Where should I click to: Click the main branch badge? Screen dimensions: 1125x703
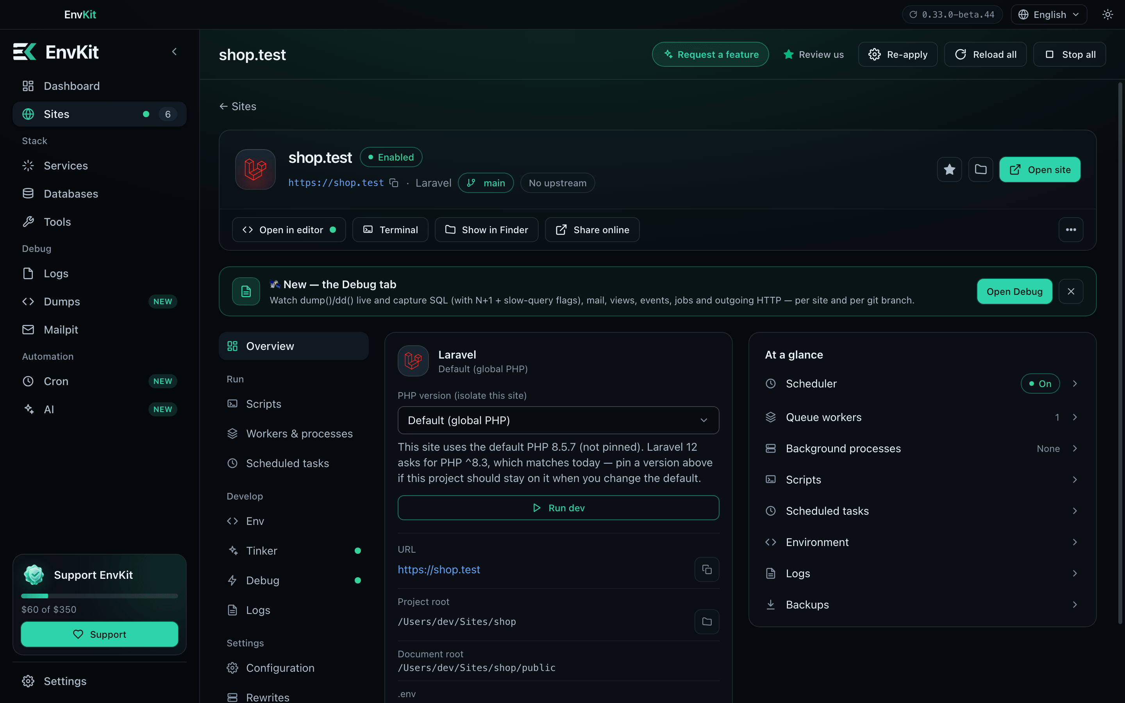pos(486,183)
